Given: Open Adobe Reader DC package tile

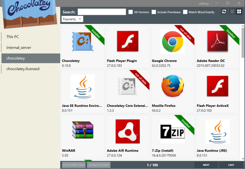Looking at the screenshot, I should 218,47.
